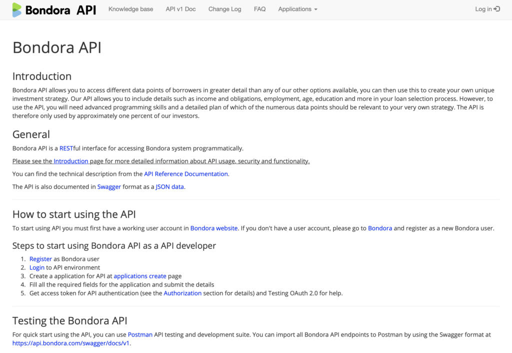
Task: Open the Knowledge base menu item
Action: [130, 9]
